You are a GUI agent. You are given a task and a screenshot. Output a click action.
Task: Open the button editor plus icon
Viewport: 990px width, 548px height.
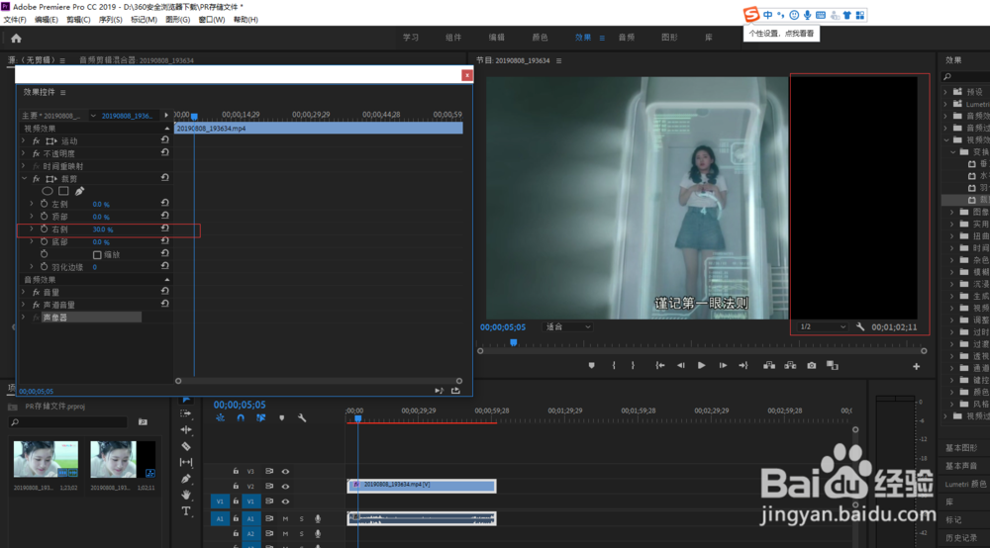[x=916, y=366]
